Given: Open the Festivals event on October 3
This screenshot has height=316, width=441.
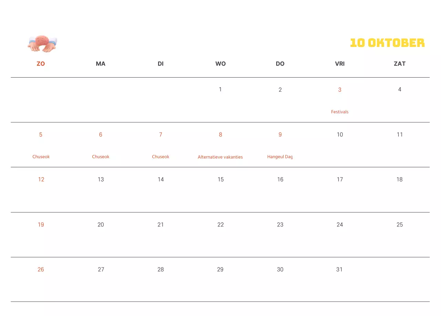Looking at the screenshot, I should pos(340,112).
